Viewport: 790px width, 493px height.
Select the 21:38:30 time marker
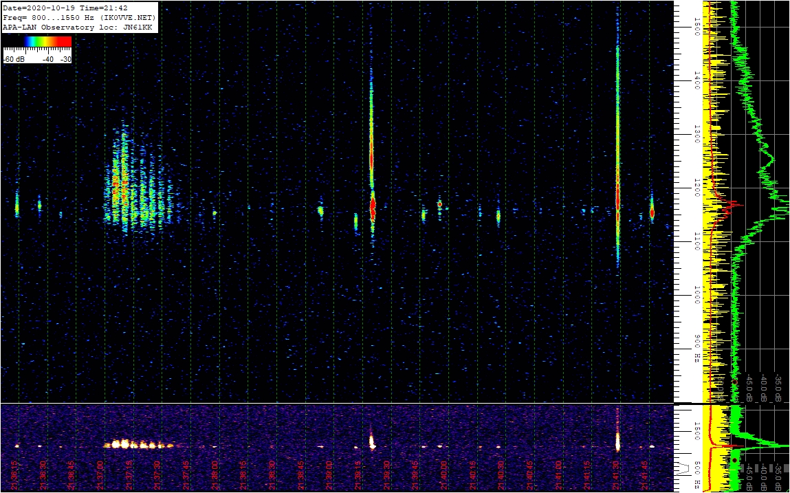(x=272, y=474)
